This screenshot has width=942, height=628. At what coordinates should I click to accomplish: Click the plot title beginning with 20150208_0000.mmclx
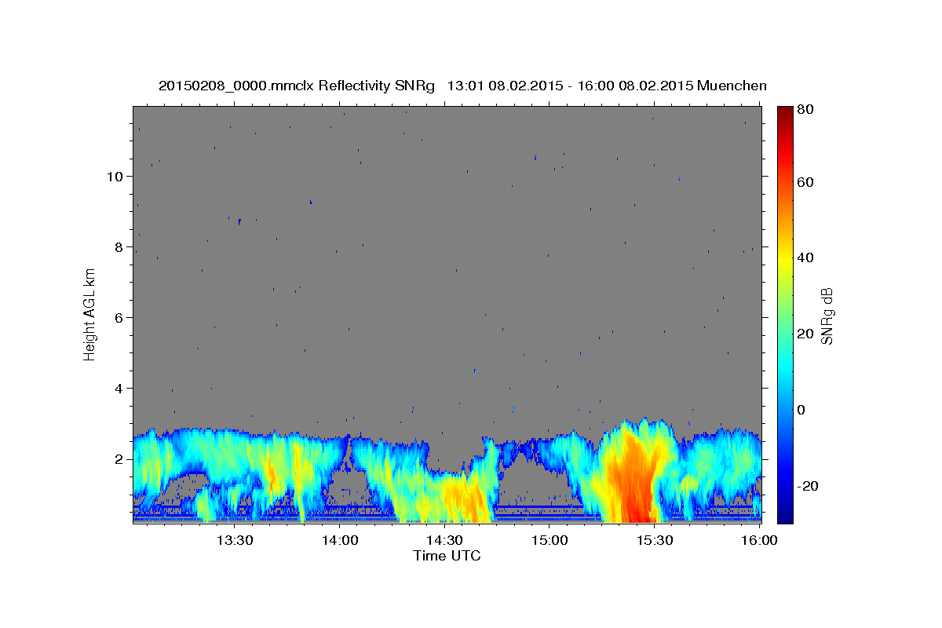tap(462, 86)
